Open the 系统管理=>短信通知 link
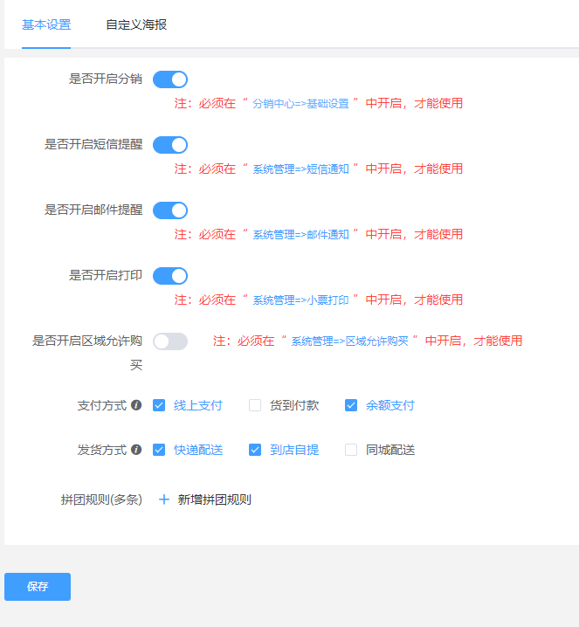 (x=300, y=169)
